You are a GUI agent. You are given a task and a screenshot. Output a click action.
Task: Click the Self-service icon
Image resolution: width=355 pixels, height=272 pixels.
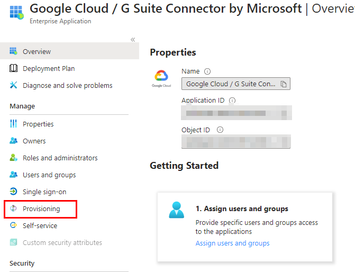(x=13, y=225)
